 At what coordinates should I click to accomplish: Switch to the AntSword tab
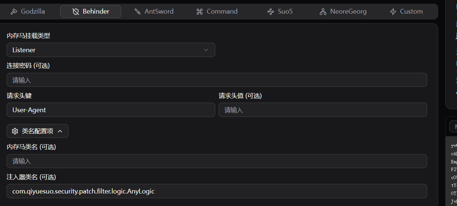(159, 12)
